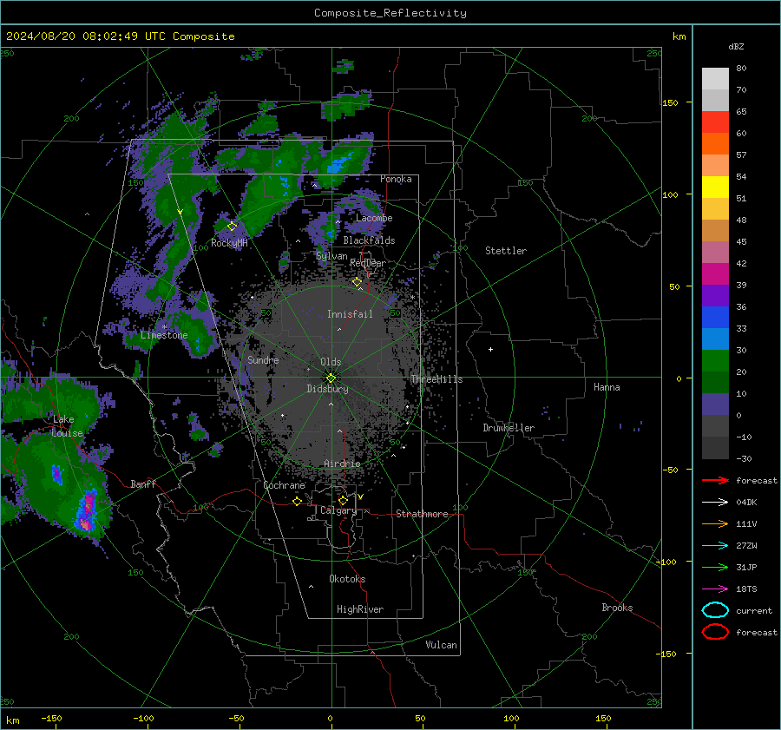Screen dimensions: 781x730
Task: Click the Sundre town label
Action: [263, 359]
